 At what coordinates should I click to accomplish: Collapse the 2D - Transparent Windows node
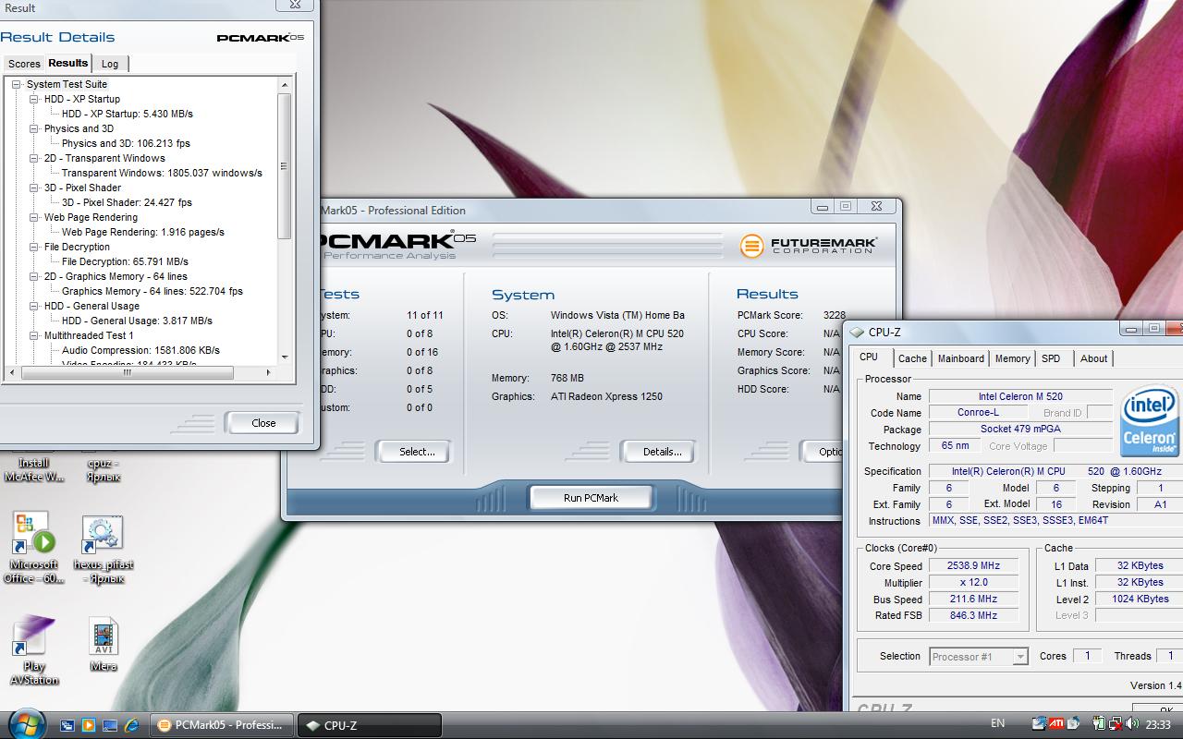[33, 158]
